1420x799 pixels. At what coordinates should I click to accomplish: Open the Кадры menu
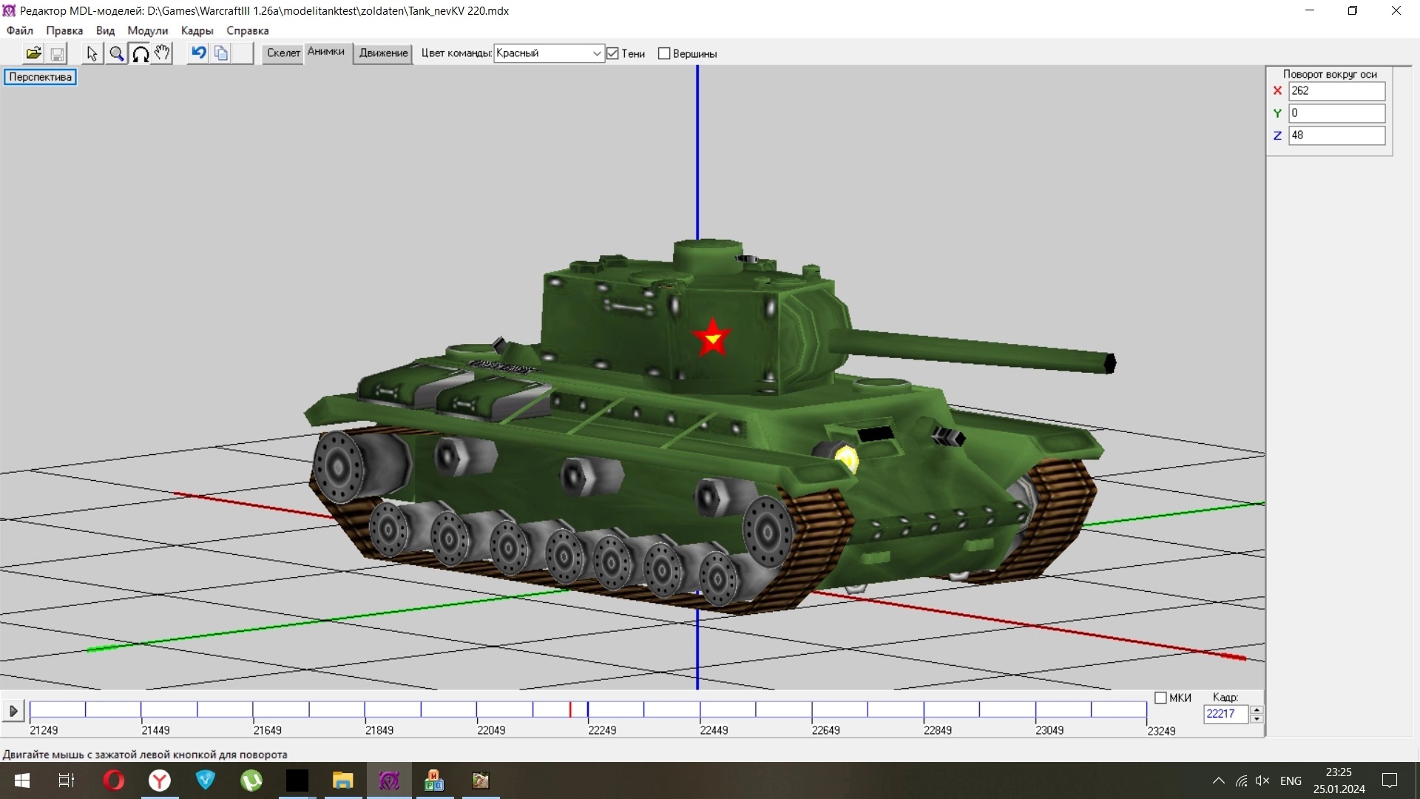click(x=197, y=30)
